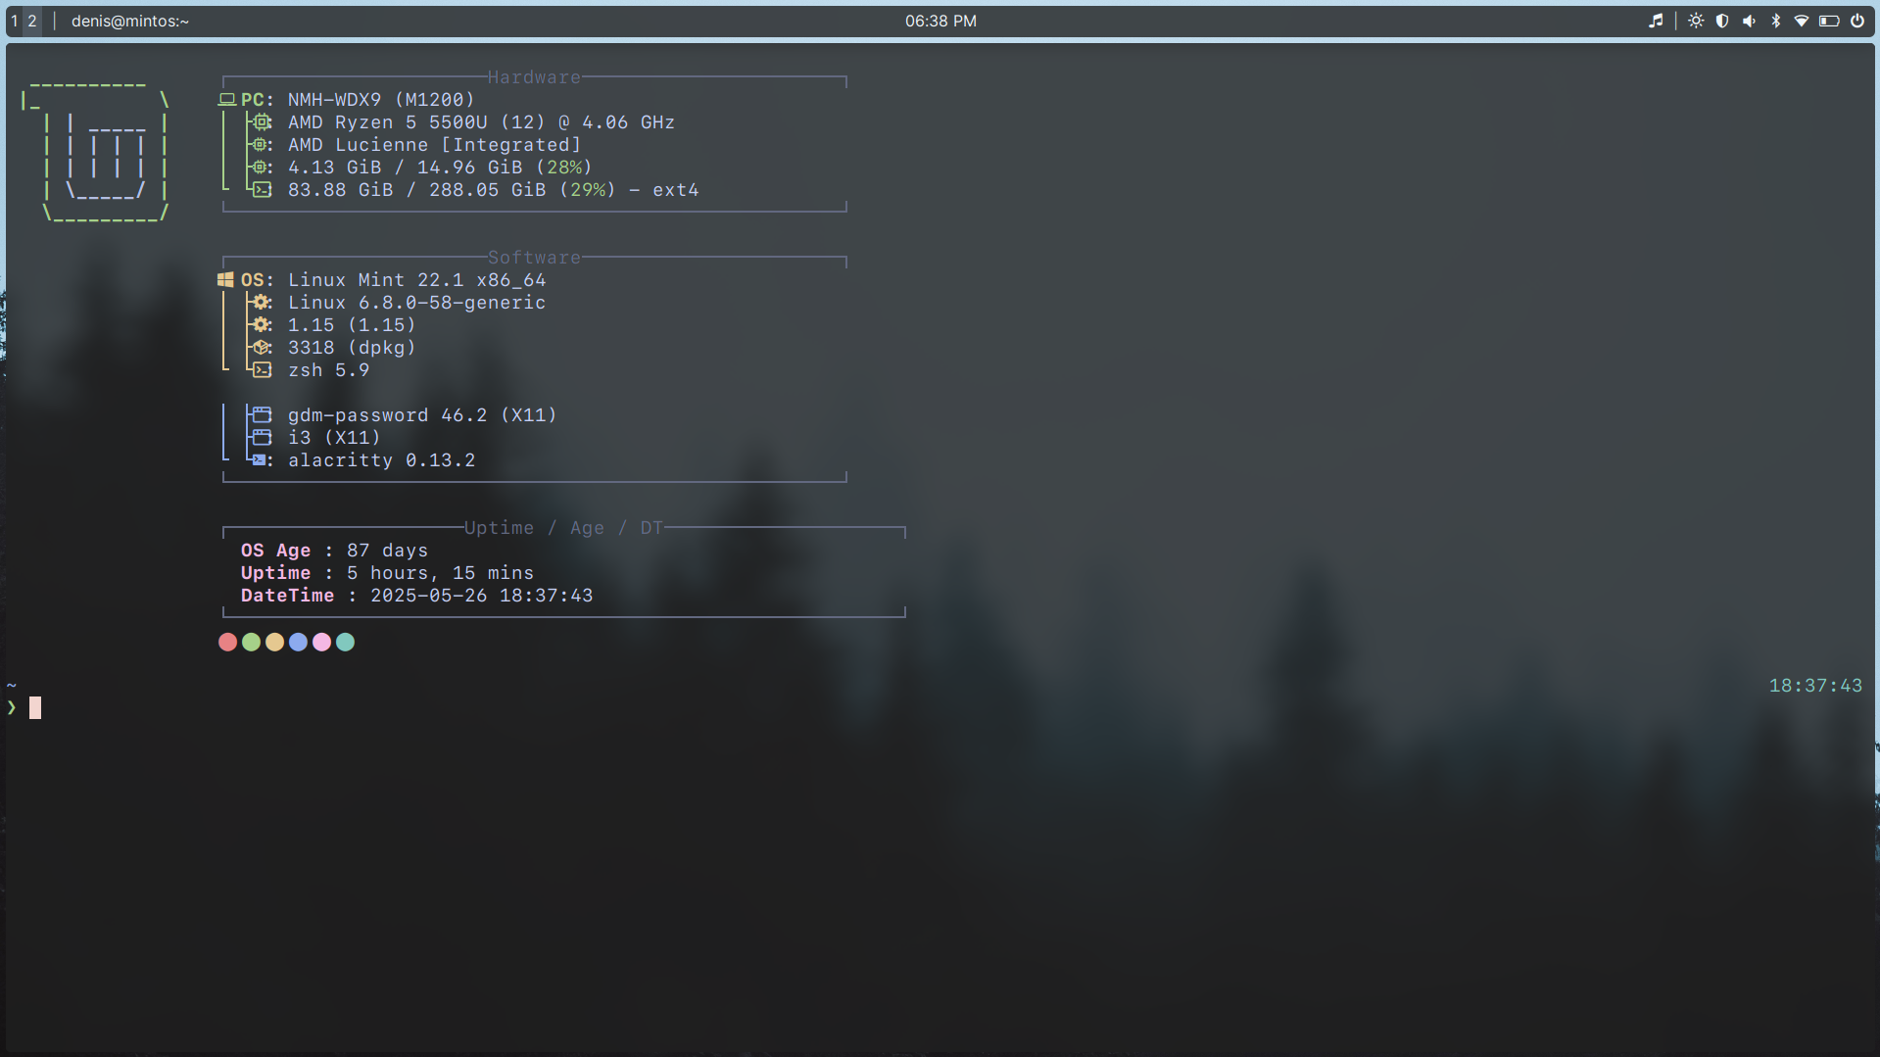1880x1057 pixels.
Task: Click the shell text "zsh 5.9"
Action: [328, 370]
